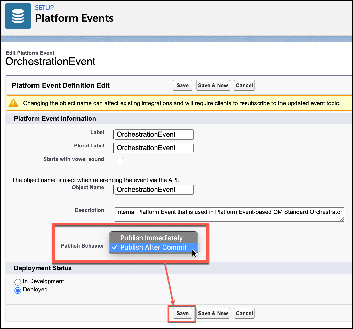This screenshot has height=329, width=353.
Task: Click the top Save & New button
Action: 213,85
